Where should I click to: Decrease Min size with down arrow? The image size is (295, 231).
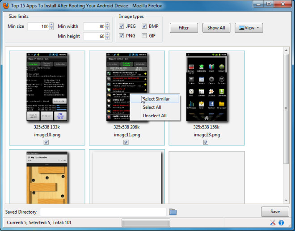click(51, 28)
